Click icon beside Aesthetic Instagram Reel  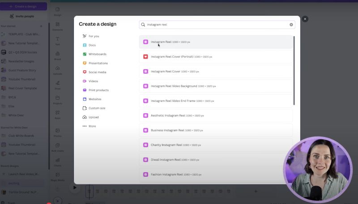coord(145,116)
